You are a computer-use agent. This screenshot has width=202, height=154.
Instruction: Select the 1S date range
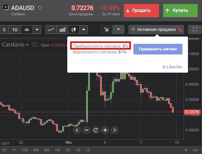click(88, 150)
